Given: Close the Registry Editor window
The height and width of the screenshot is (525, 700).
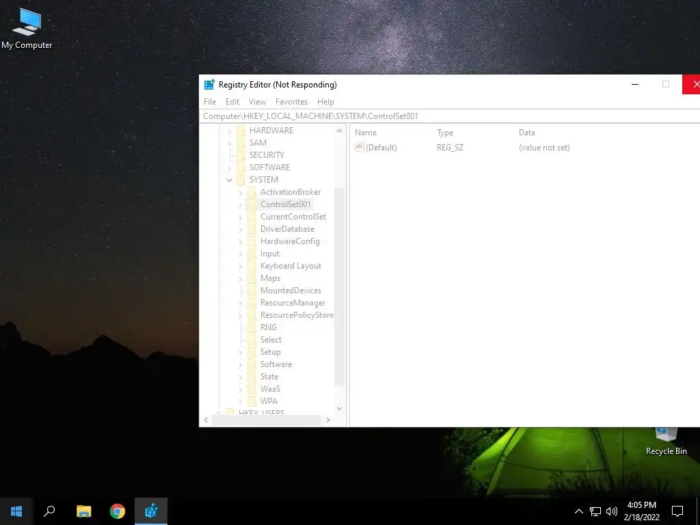Looking at the screenshot, I should click(692, 84).
